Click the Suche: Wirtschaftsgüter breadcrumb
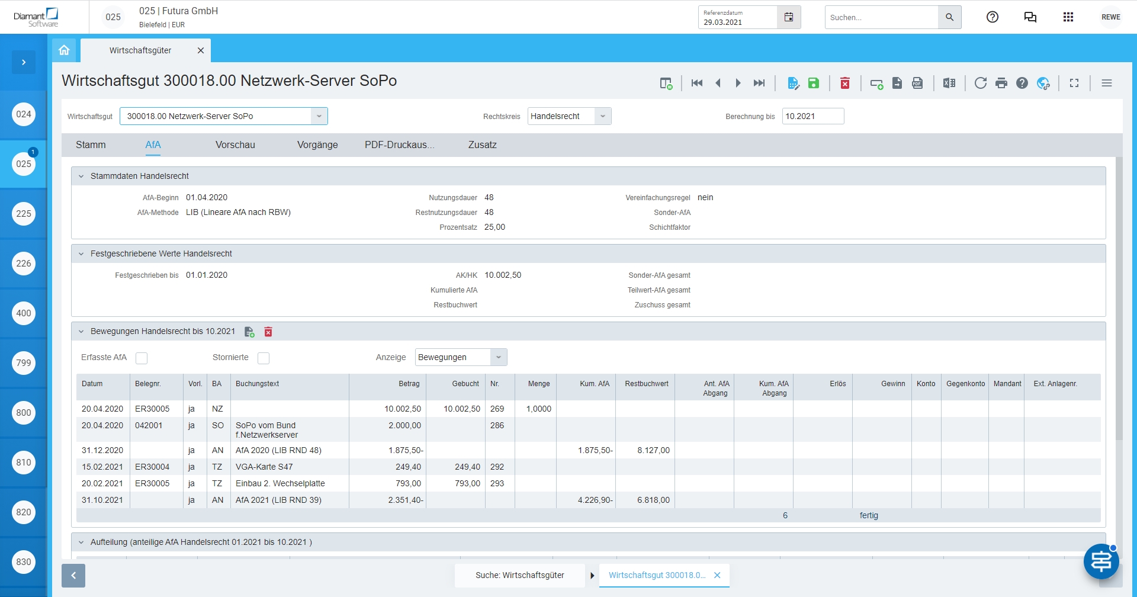This screenshot has width=1137, height=597. (x=519, y=575)
